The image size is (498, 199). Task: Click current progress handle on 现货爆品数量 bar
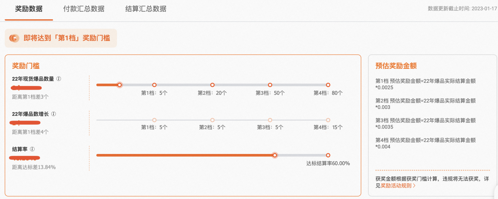point(120,85)
